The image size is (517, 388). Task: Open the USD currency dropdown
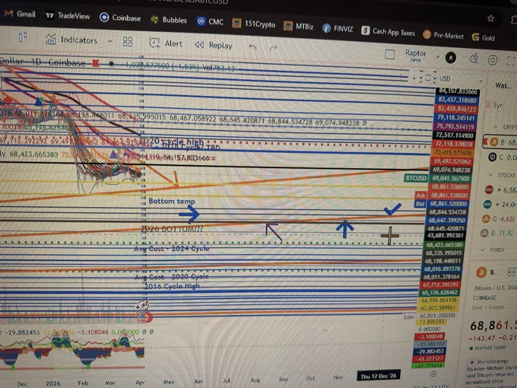pyautogui.click(x=461, y=79)
